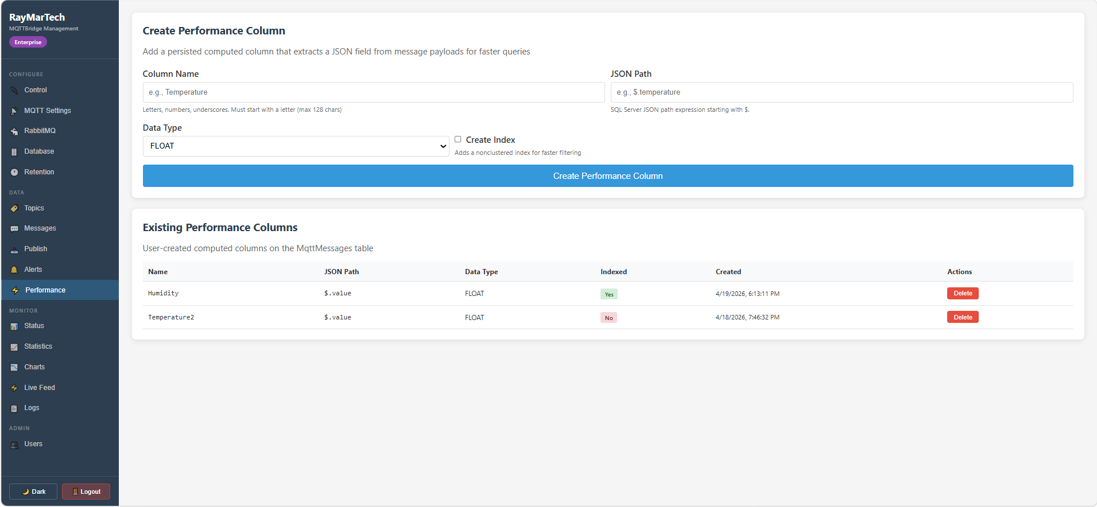
Task: Focus the JSON Path input field
Action: coord(842,92)
